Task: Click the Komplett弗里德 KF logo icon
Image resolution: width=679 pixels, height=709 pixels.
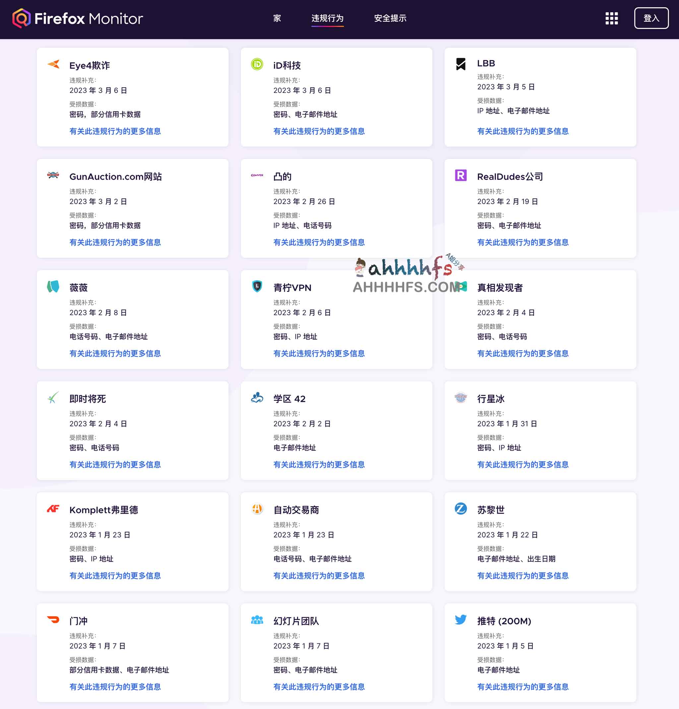Action: click(53, 509)
